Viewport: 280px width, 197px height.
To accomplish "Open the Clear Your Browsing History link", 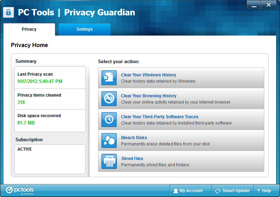I will 148,96.
